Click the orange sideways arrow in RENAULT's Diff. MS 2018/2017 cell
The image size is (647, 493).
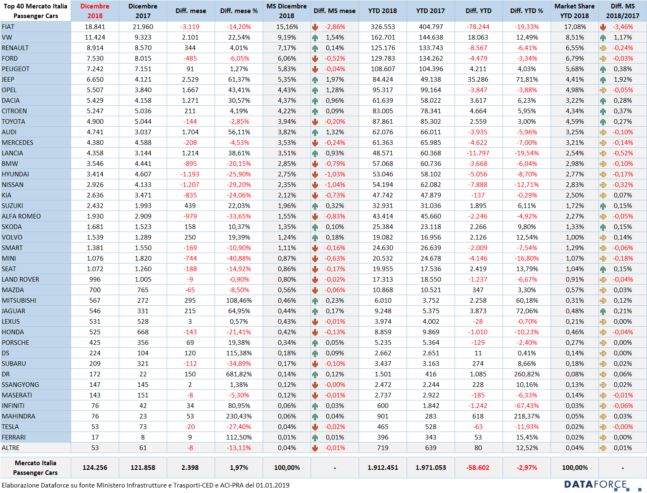(x=603, y=48)
